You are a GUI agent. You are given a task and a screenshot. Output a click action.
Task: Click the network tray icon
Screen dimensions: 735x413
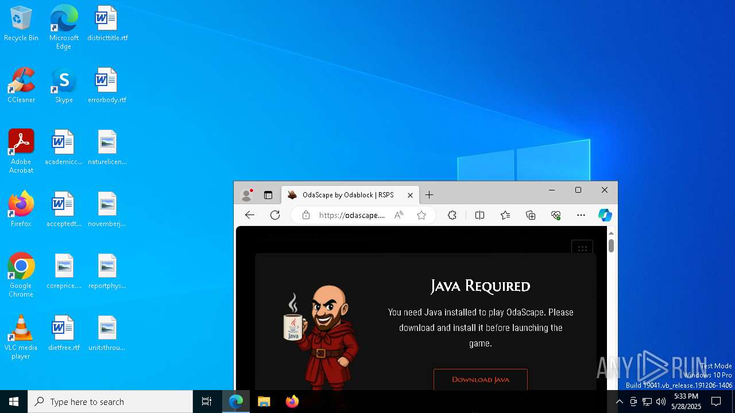[647, 402]
